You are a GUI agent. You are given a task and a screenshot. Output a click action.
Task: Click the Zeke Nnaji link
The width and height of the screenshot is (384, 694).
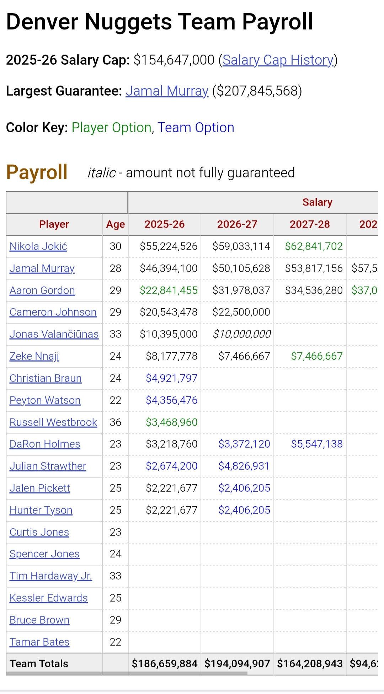click(34, 356)
